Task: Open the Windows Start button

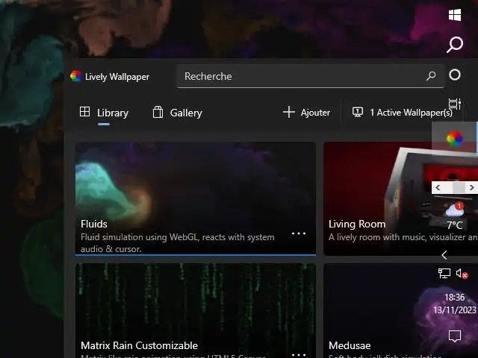Action: click(x=455, y=15)
